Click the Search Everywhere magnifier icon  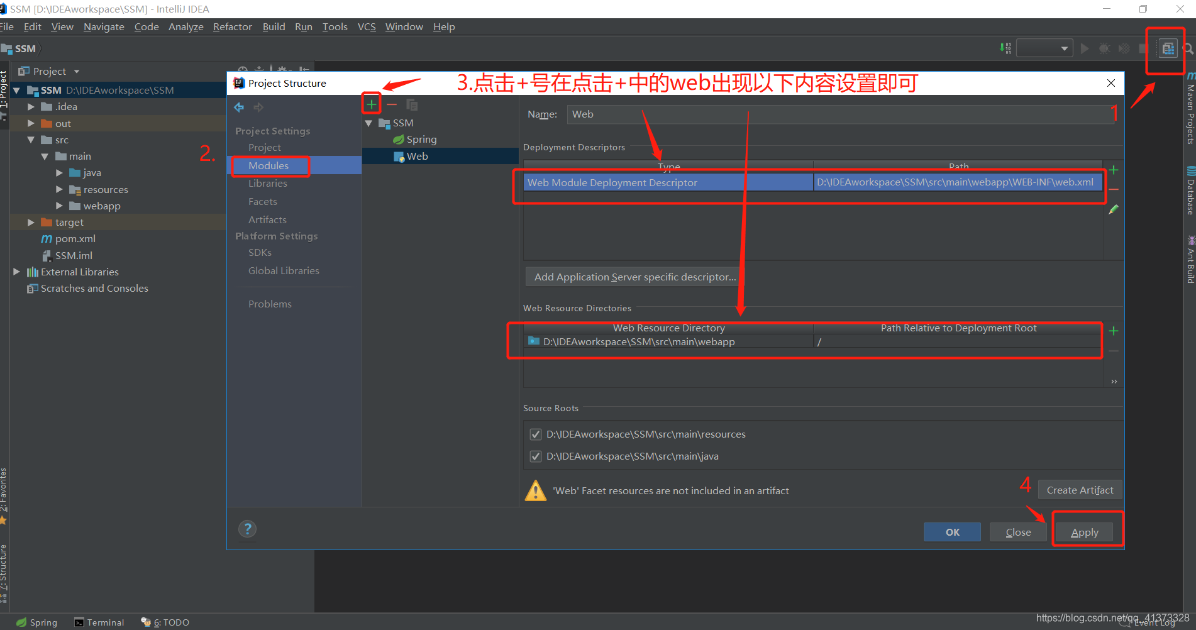1188,48
